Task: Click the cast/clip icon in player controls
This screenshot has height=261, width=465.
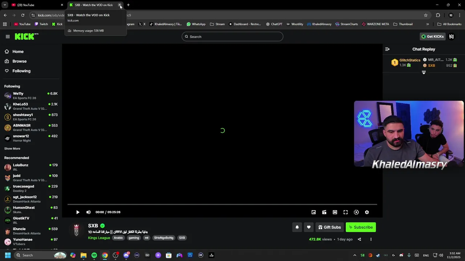Action: point(324,212)
